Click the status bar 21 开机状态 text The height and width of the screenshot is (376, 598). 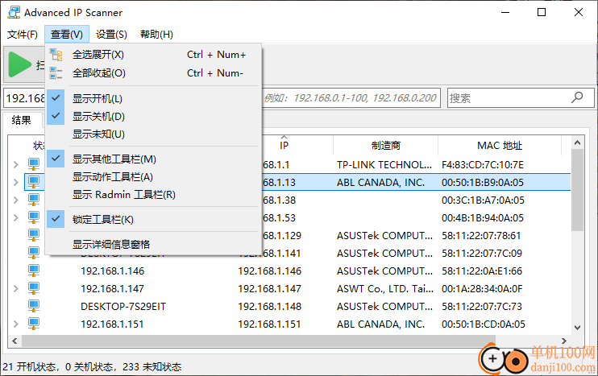(x=29, y=367)
